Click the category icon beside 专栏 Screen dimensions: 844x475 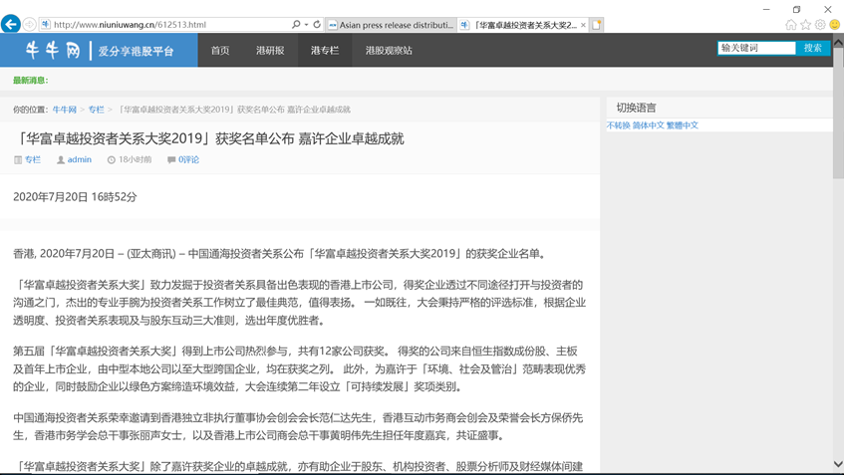point(18,159)
